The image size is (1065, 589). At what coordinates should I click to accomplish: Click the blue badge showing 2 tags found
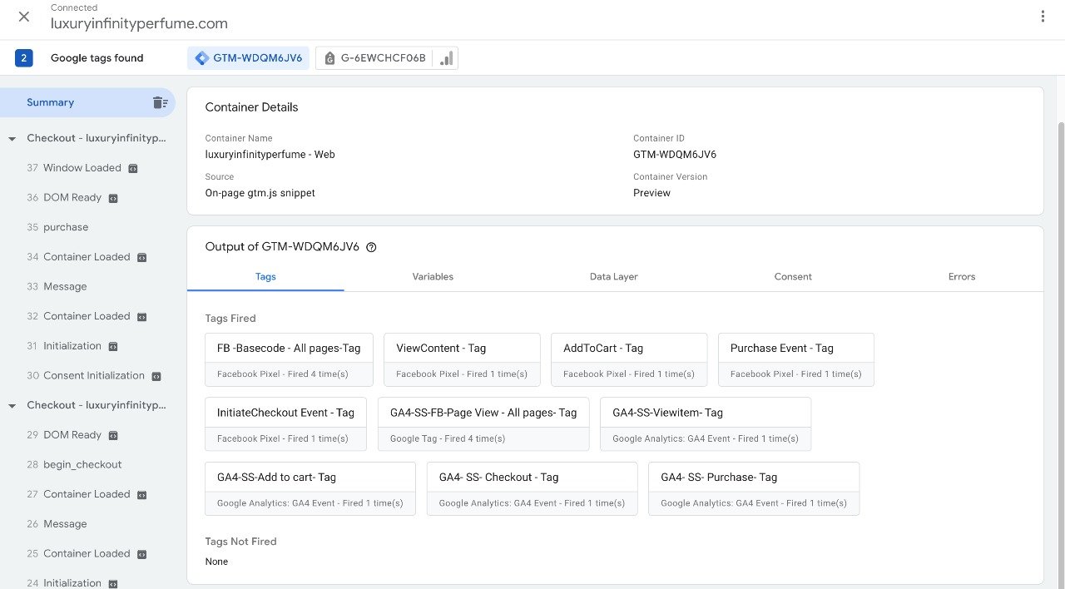(24, 58)
